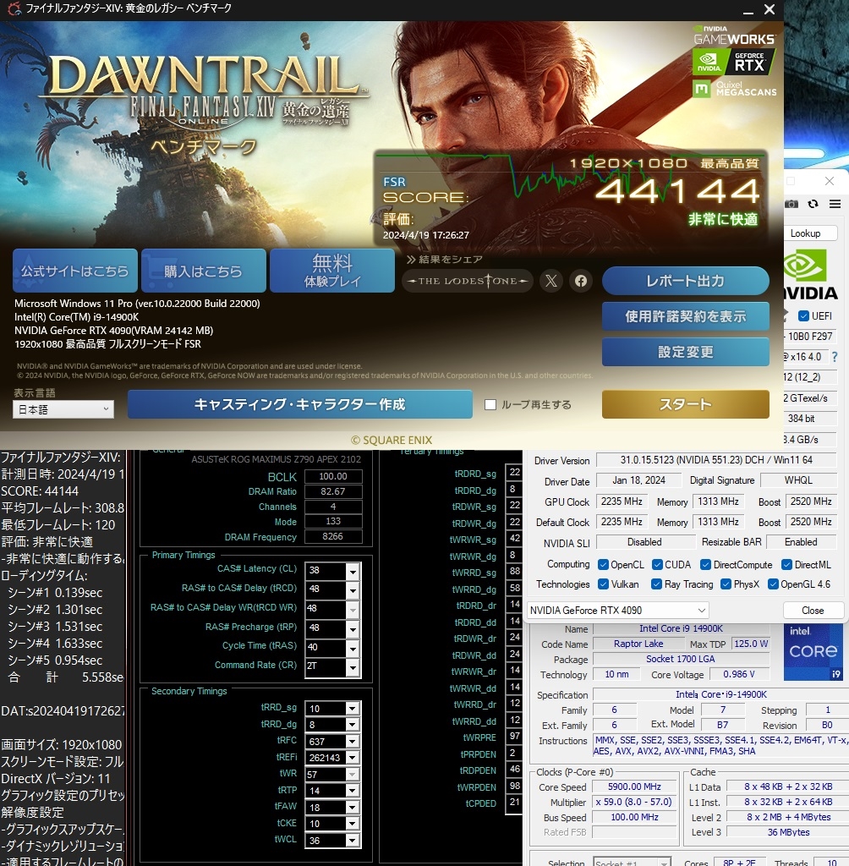This screenshot has height=866, width=849.
Task: Click the Lookup button in GPU-Z
Action: pos(810,233)
